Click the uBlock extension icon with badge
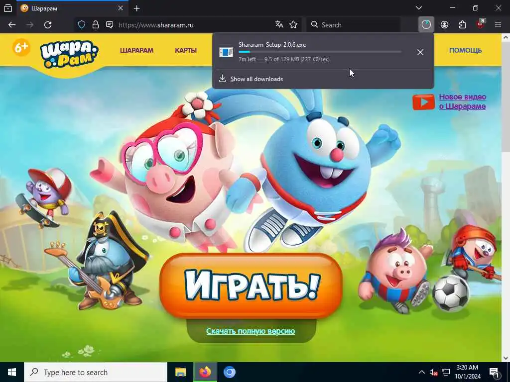 481,24
